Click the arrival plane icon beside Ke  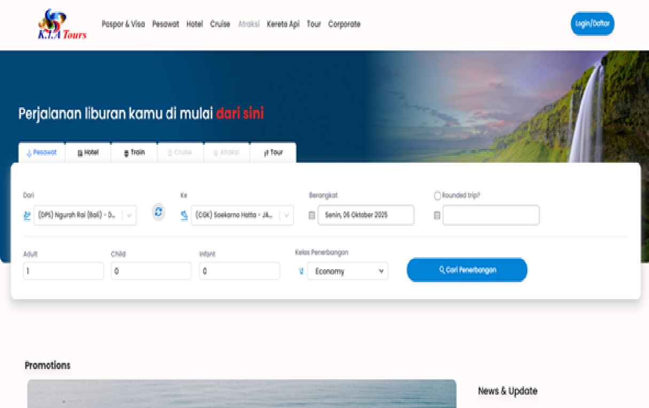184,216
